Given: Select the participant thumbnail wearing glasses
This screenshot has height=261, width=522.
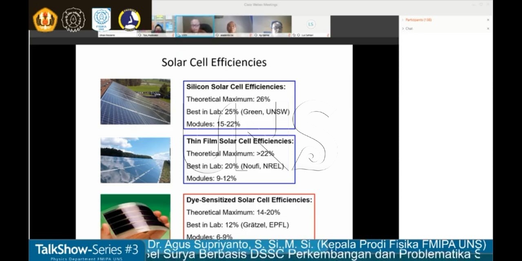Looking at the screenshot, I should tap(272, 27).
